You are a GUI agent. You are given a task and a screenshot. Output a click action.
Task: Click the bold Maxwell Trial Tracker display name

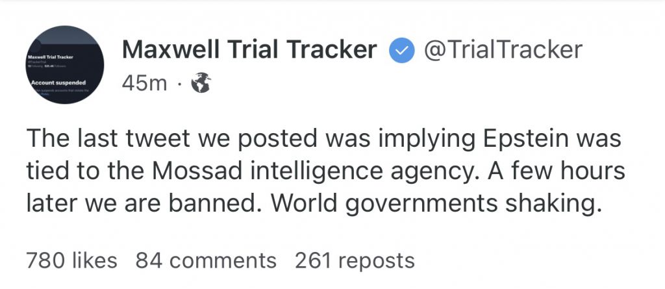click(249, 50)
